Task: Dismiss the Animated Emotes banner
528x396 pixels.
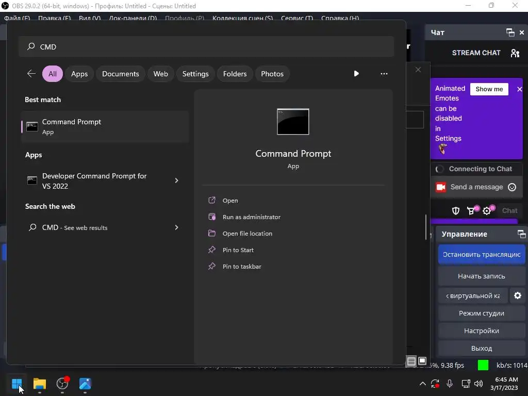Action: [520, 89]
